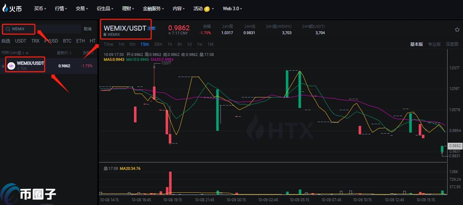Star the WEMIX/USDT row in list
The image size is (463, 205).
tap(3, 66)
